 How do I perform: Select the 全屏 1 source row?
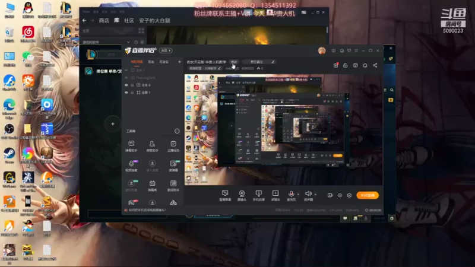[x=152, y=93]
